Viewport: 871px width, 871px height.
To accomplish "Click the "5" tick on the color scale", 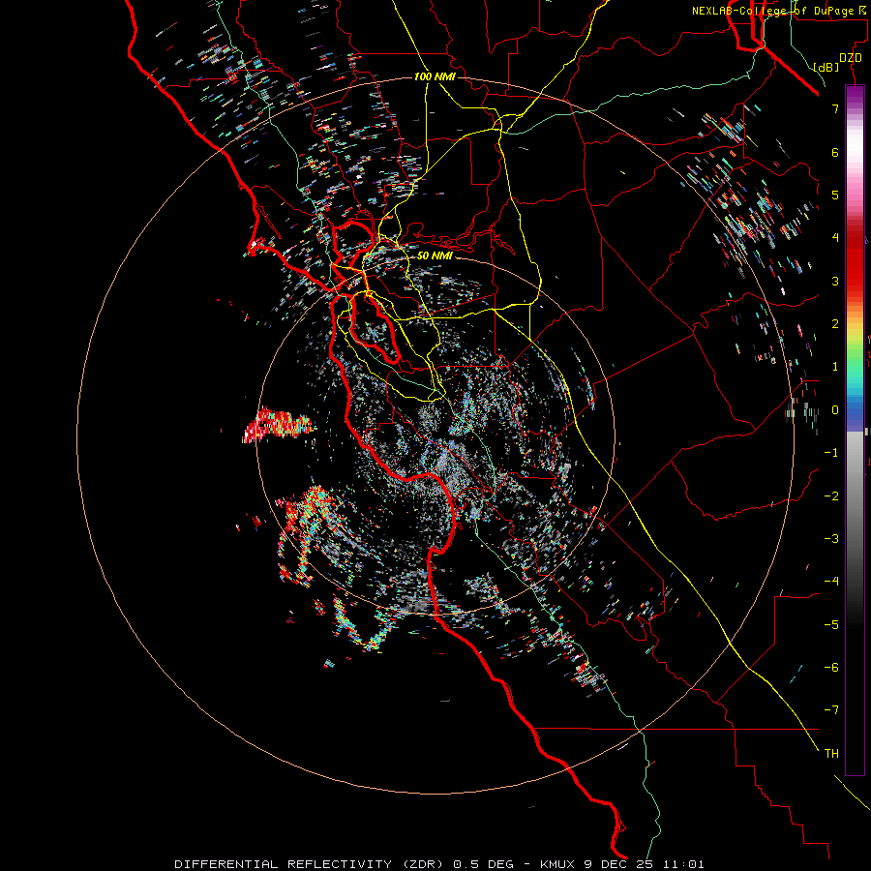I will tap(835, 195).
